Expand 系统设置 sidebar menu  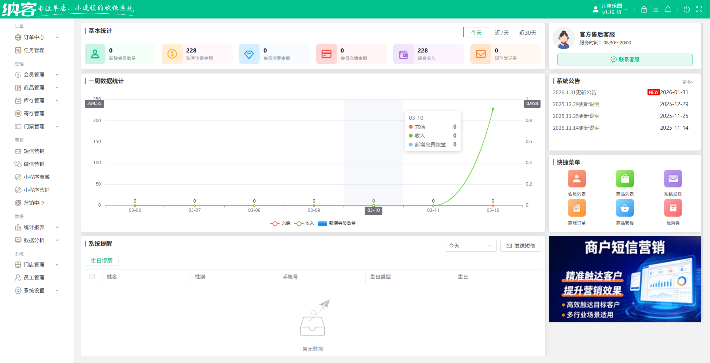[37, 291]
